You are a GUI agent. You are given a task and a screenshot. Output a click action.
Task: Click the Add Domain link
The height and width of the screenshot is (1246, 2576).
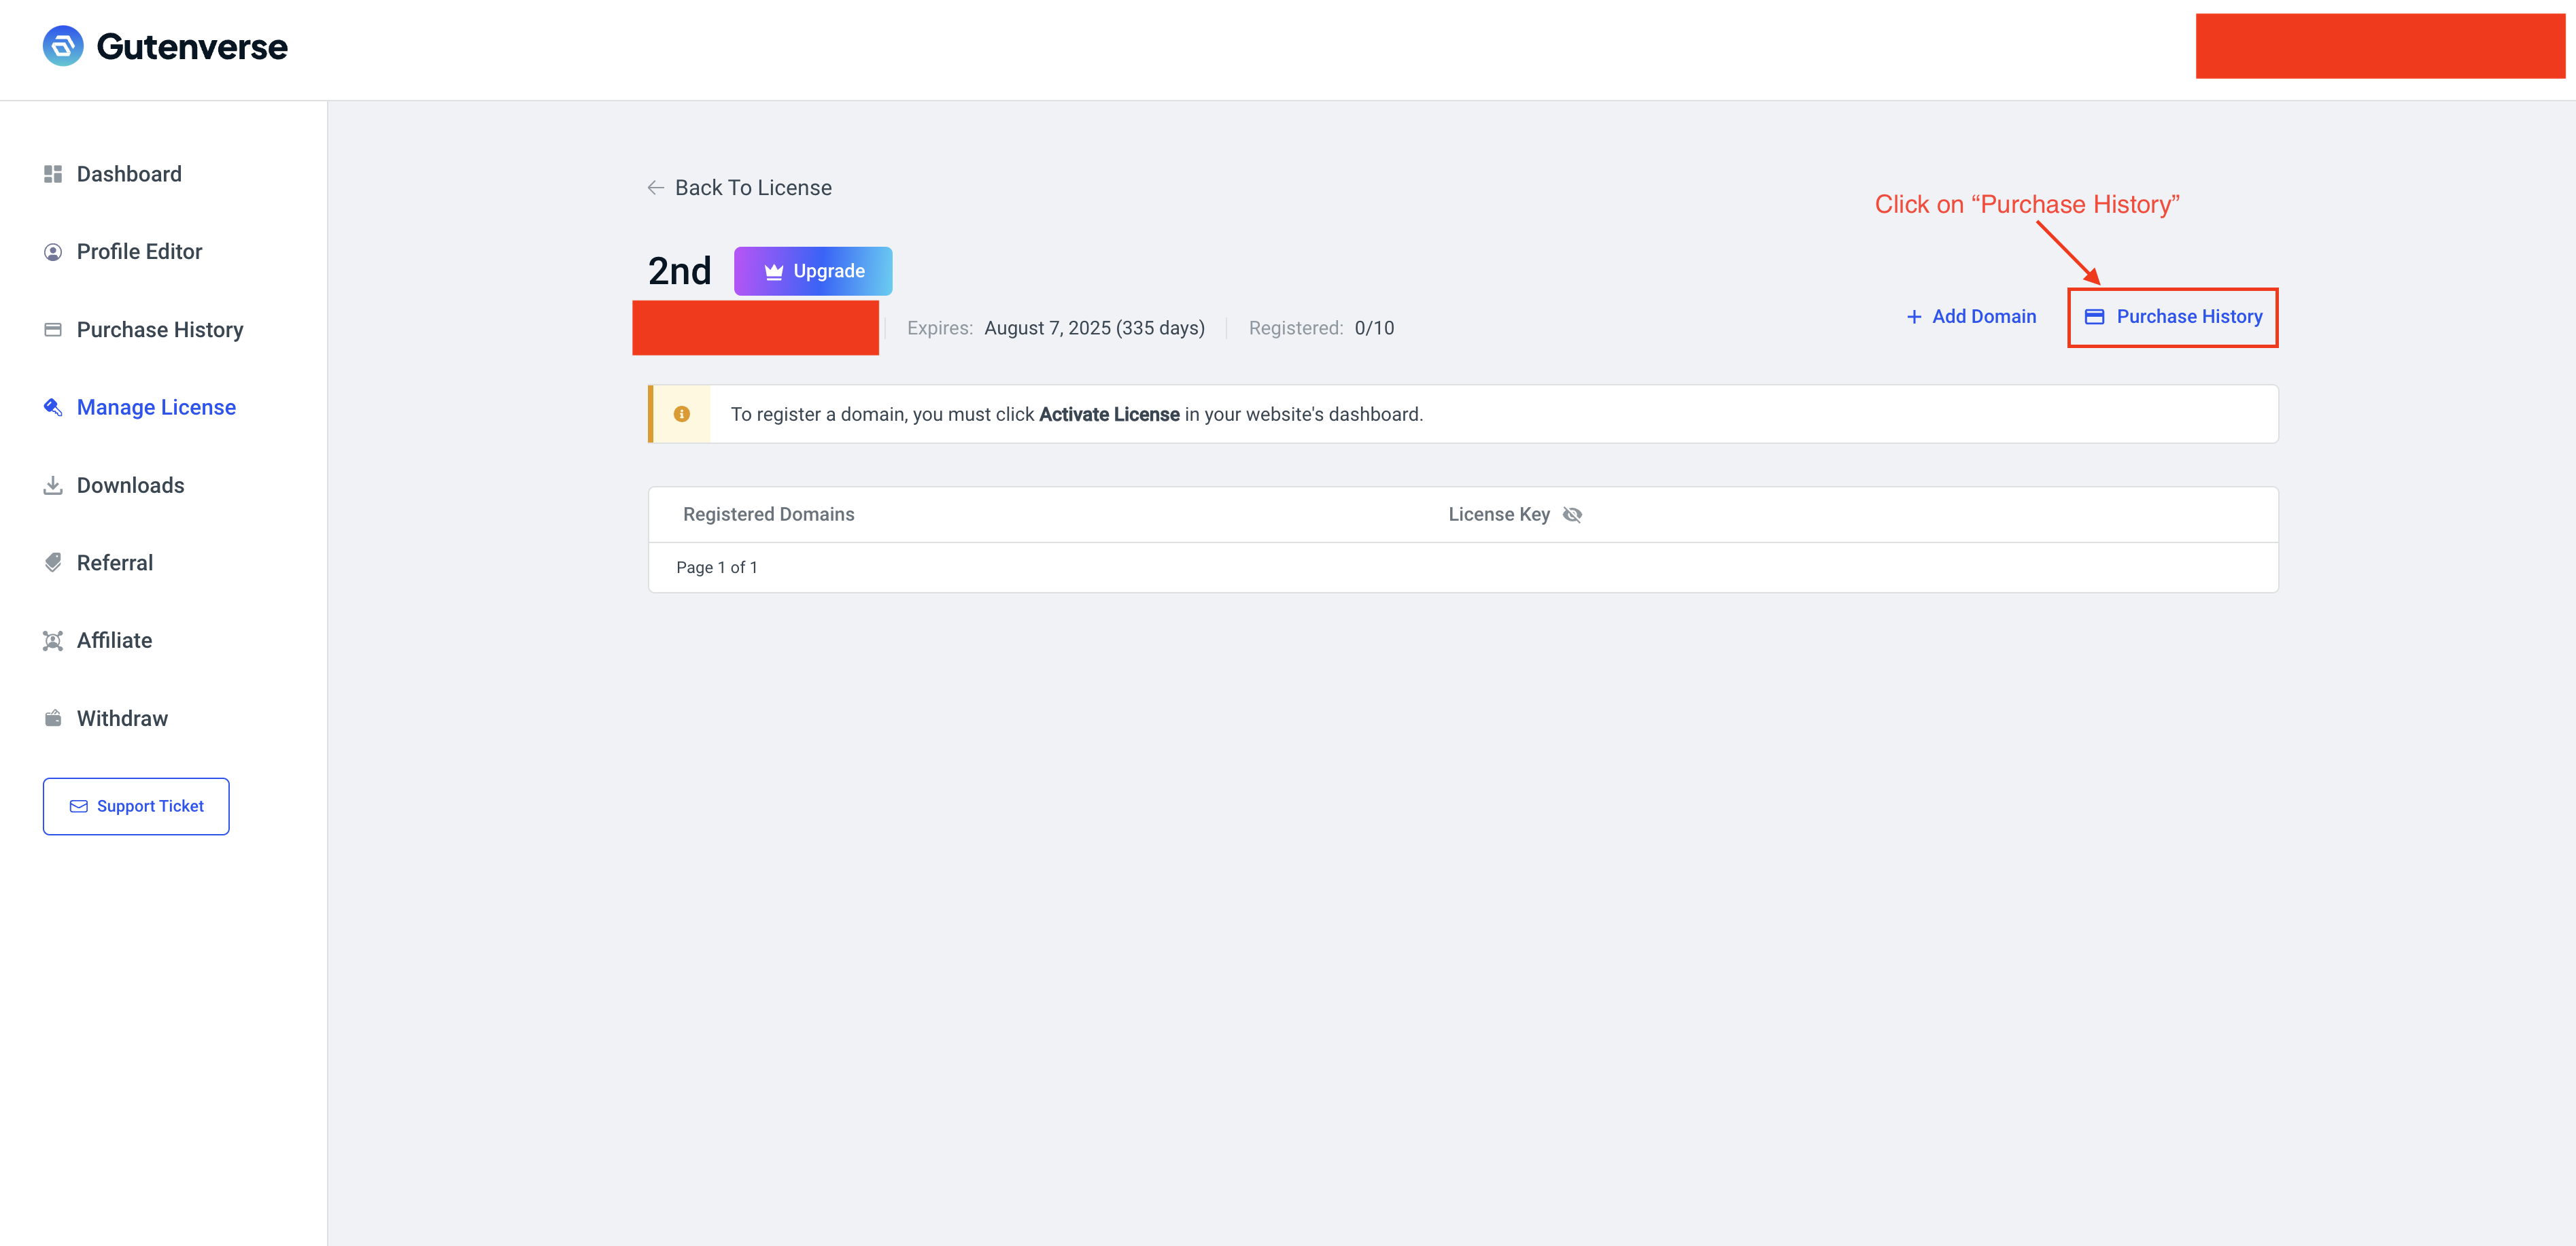[1971, 316]
